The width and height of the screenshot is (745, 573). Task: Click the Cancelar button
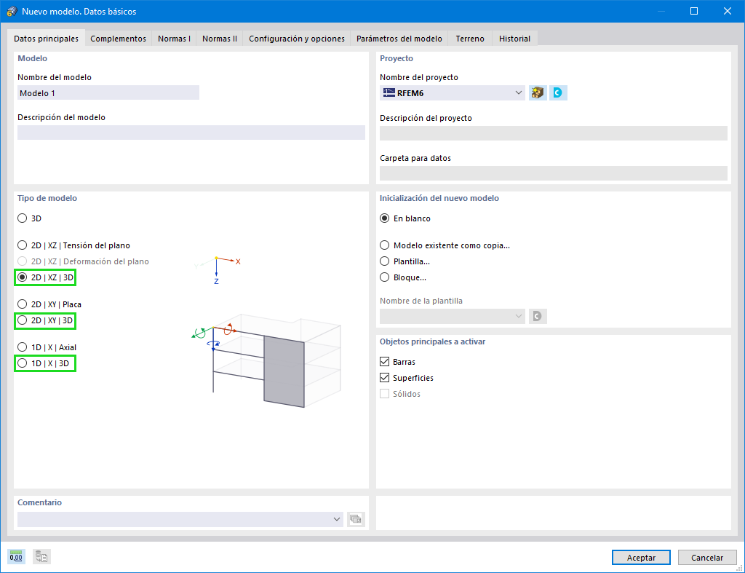[x=706, y=557]
